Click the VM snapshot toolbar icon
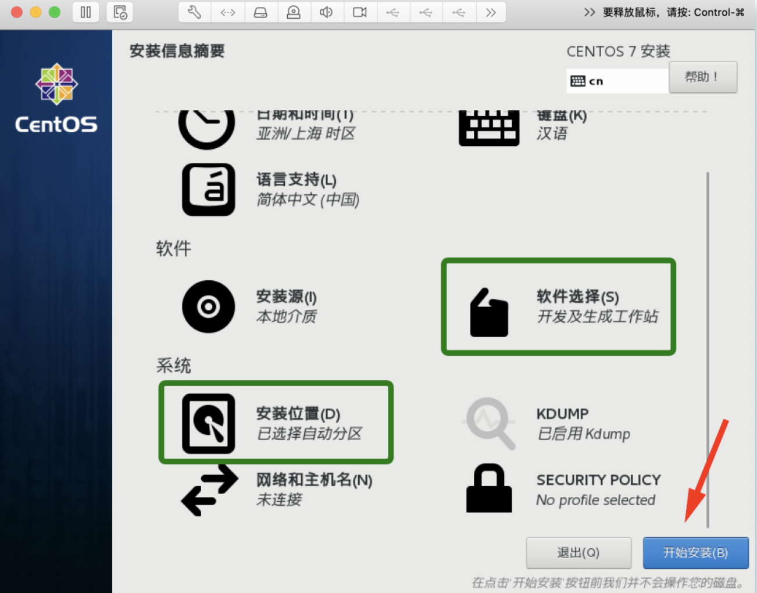This screenshot has height=593, width=757. pos(120,12)
